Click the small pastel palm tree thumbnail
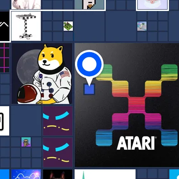 (142, 26)
